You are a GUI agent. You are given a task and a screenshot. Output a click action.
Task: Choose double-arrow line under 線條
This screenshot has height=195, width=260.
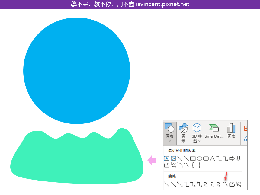point(180,184)
